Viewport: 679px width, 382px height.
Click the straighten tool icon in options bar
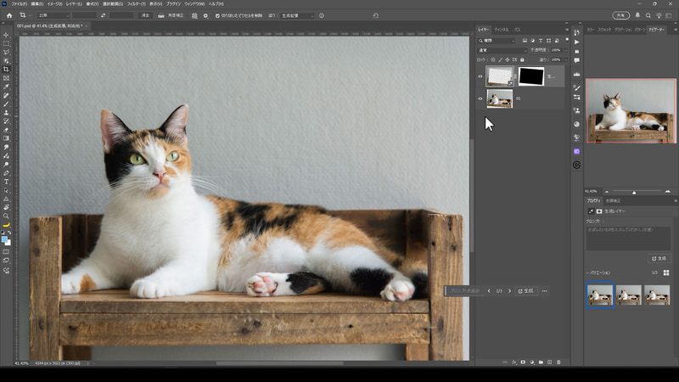(161, 15)
